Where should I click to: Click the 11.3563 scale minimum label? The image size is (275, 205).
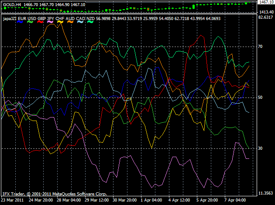click(x=266, y=193)
